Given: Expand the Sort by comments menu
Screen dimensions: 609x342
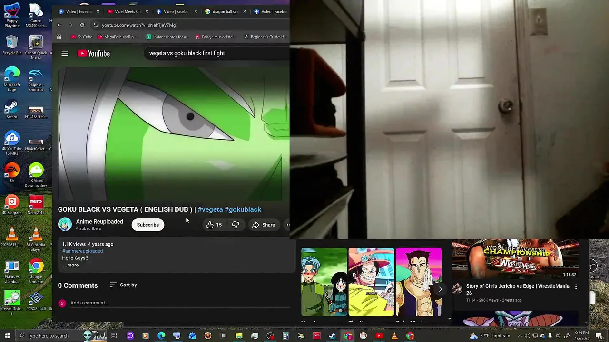Looking at the screenshot, I should pos(123,285).
